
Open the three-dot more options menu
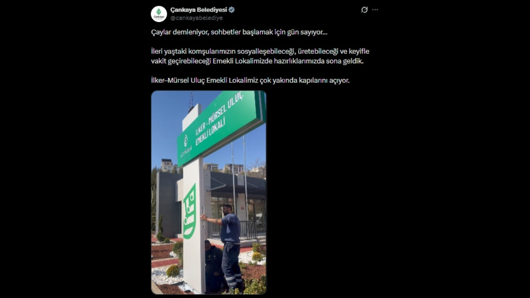(375, 10)
